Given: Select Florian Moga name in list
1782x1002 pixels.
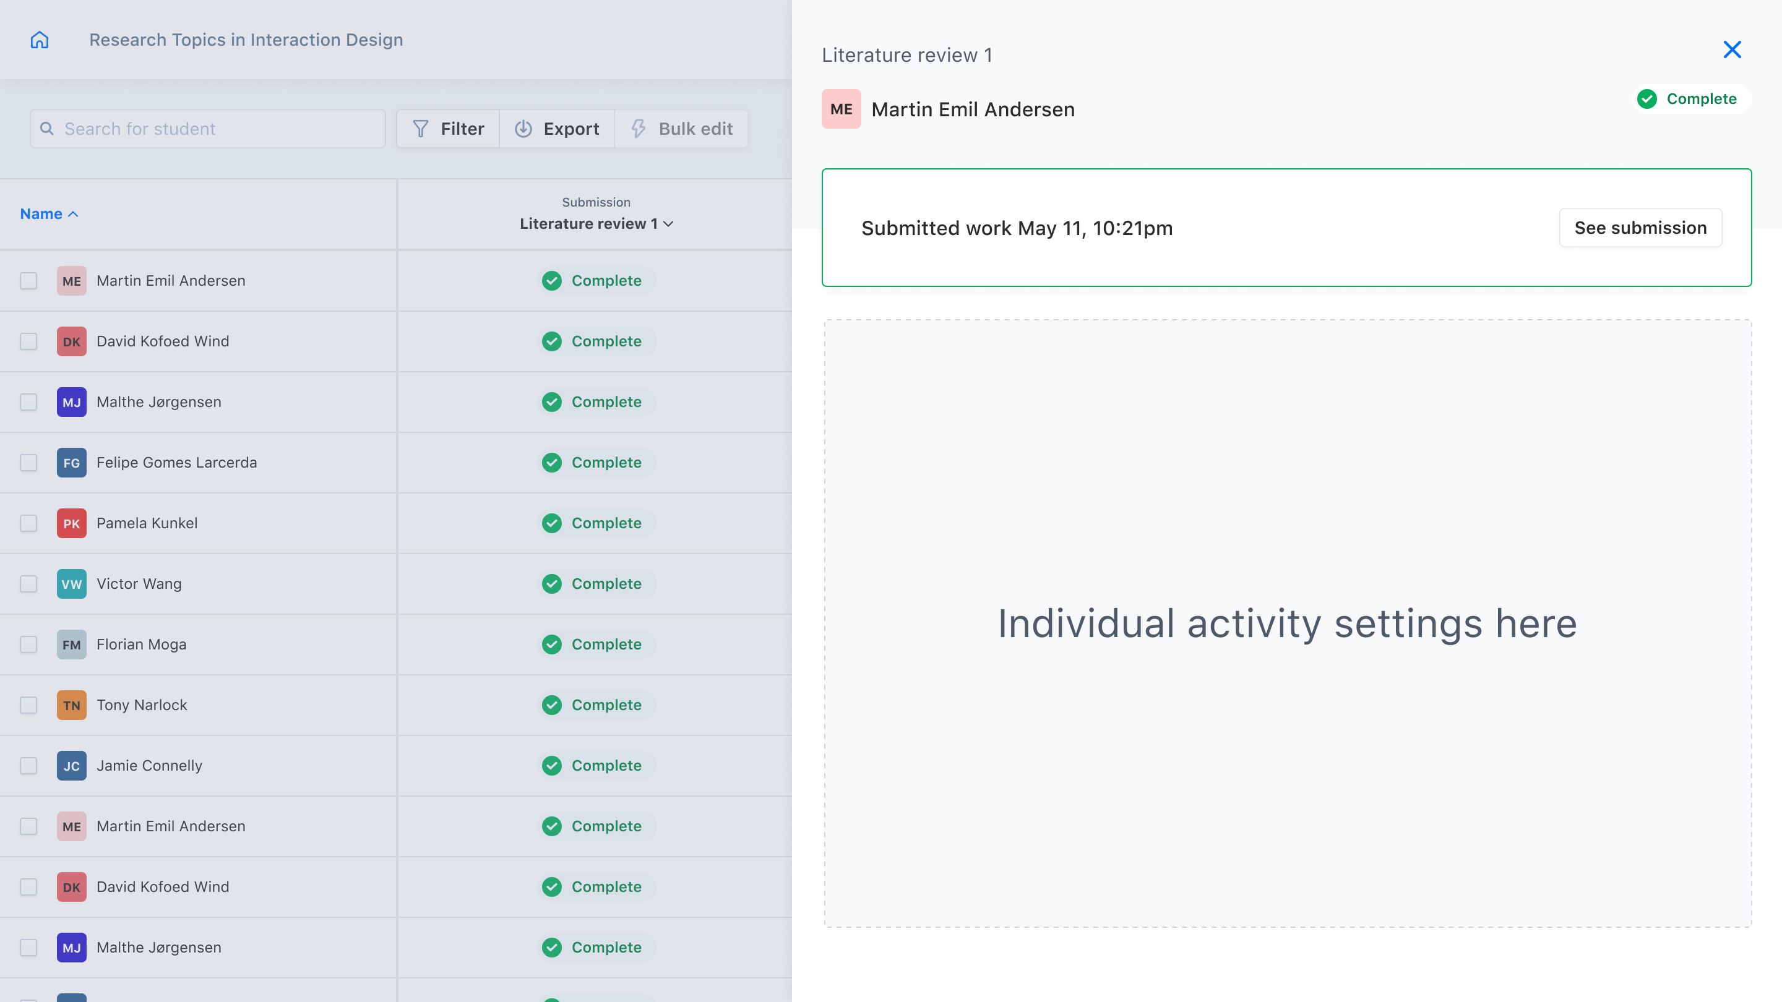Looking at the screenshot, I should tap(142, 644).
